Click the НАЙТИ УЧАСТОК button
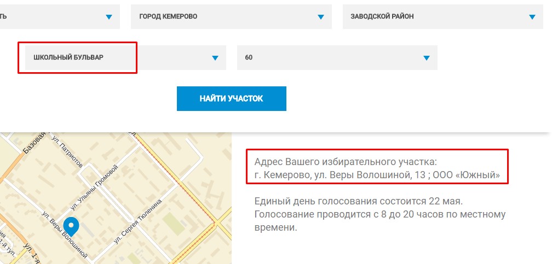 click(x=231, y=98)
